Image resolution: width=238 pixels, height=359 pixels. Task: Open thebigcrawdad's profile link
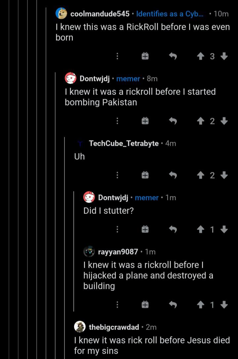[x=114, y=327]
